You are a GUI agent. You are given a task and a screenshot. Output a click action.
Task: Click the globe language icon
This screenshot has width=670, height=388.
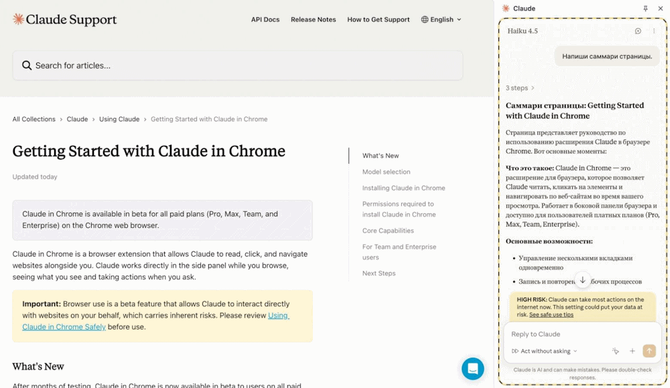424,19
